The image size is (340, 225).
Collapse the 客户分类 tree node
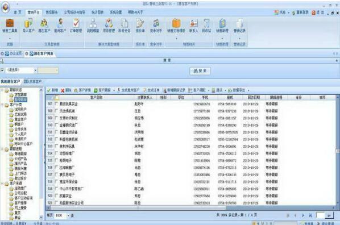[x=2, y=105]
